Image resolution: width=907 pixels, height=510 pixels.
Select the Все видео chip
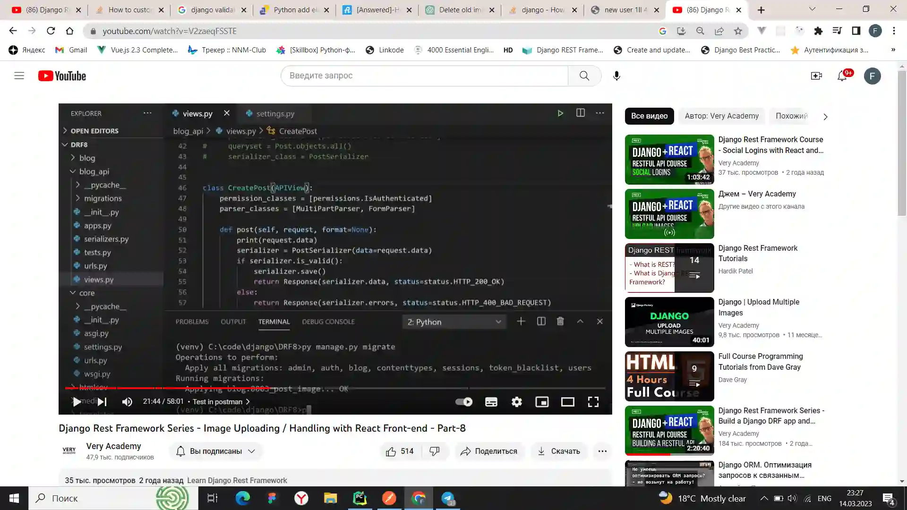649,116
